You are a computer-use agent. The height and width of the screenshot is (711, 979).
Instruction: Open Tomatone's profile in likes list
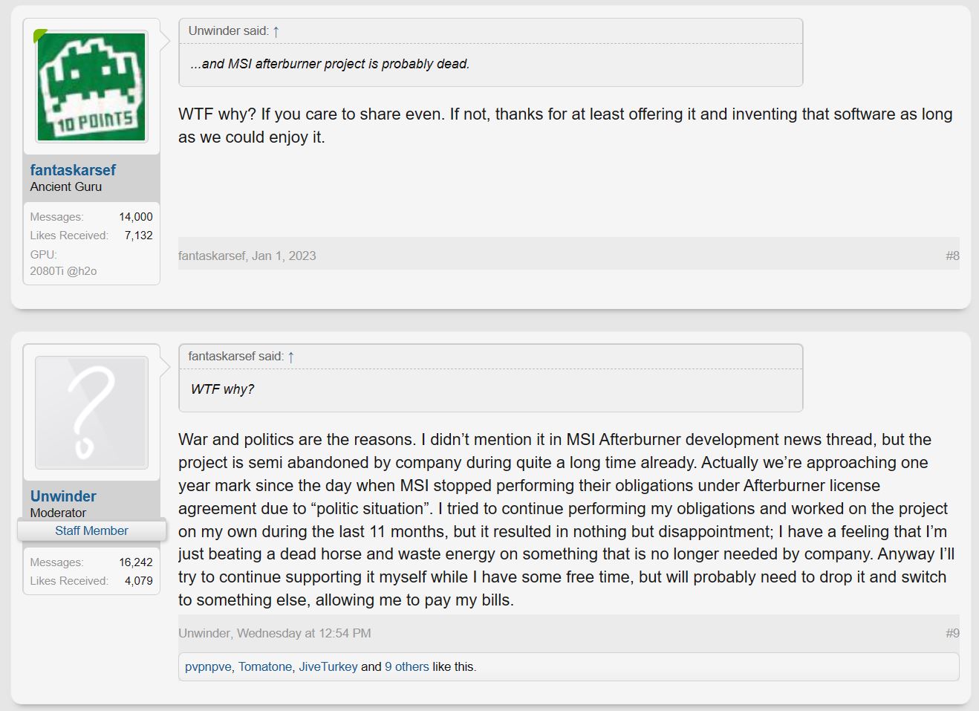[x=265, y=666]
